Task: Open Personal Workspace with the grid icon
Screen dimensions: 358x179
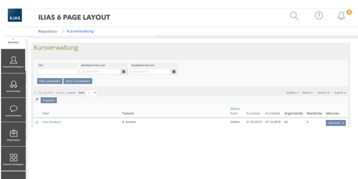Action: point(13,159)
